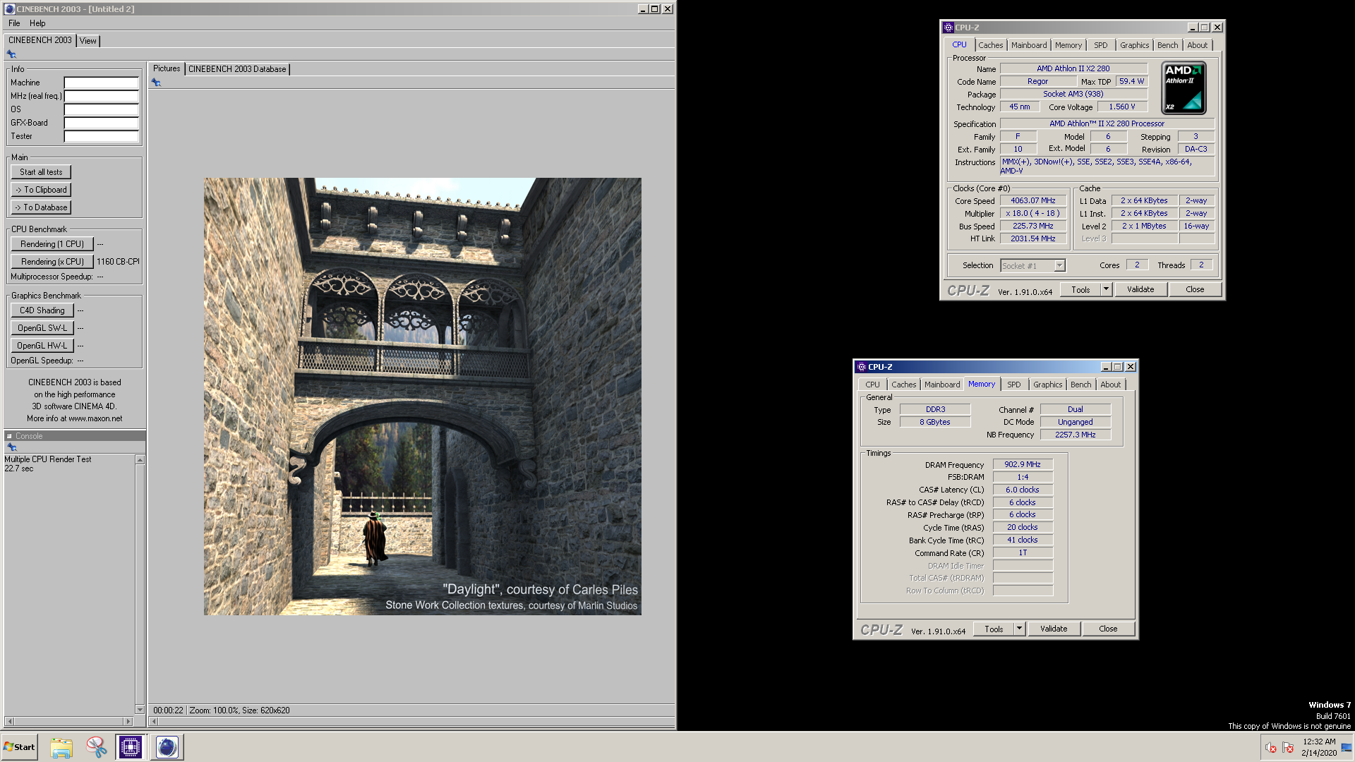Select the Pictures tab
Viewport: 1355px width, 762px height.
click(167, 68)
